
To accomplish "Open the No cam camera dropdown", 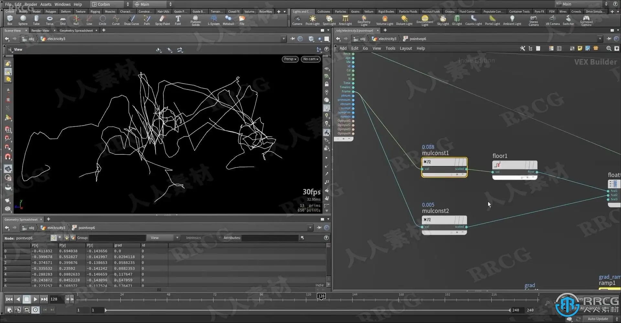I will [310, 59].
